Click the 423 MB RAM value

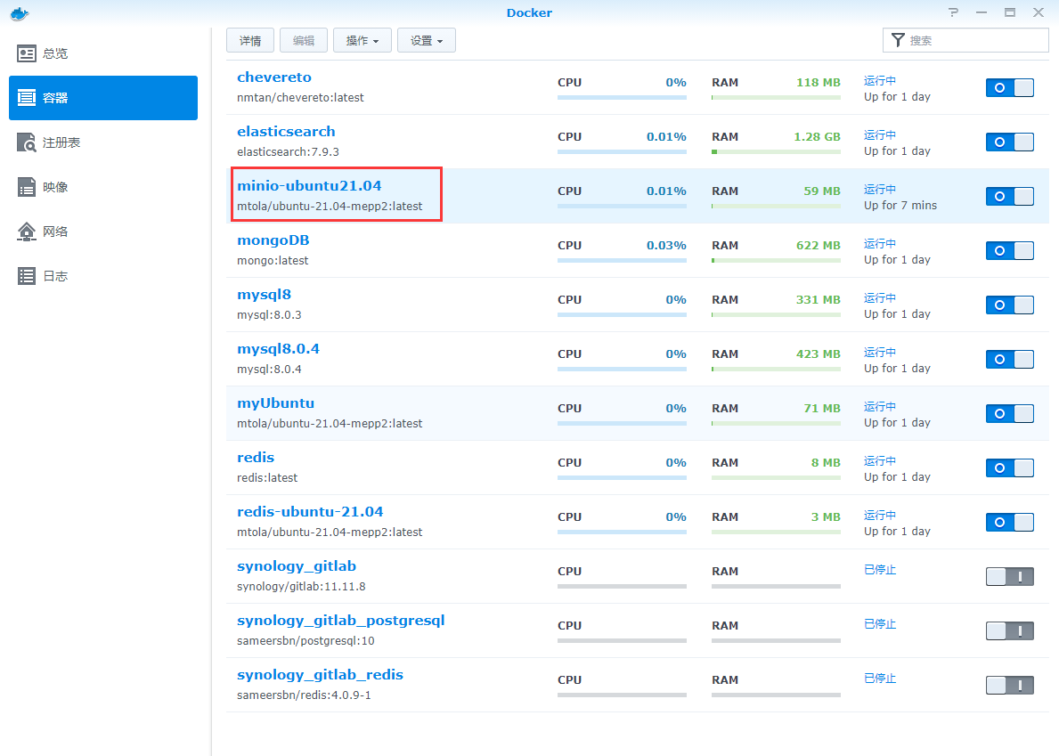(x=819, y=354)
